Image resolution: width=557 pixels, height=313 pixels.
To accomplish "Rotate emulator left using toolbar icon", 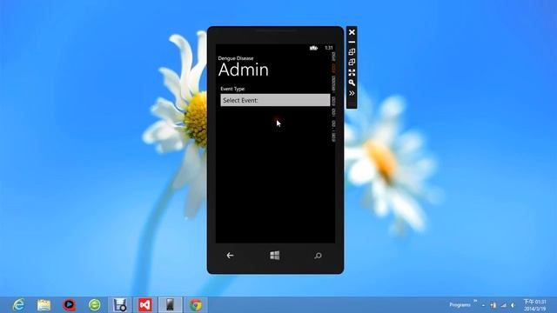I will click(352, 52).
